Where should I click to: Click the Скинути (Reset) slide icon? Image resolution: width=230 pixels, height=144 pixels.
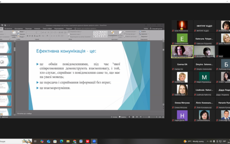pyautogui.click(x=19, y=34)
